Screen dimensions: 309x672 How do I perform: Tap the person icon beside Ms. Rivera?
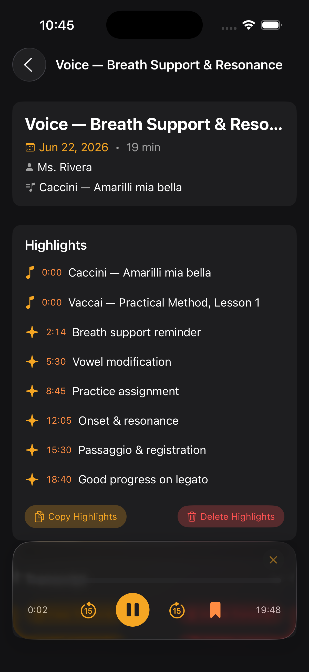(29, 167)
